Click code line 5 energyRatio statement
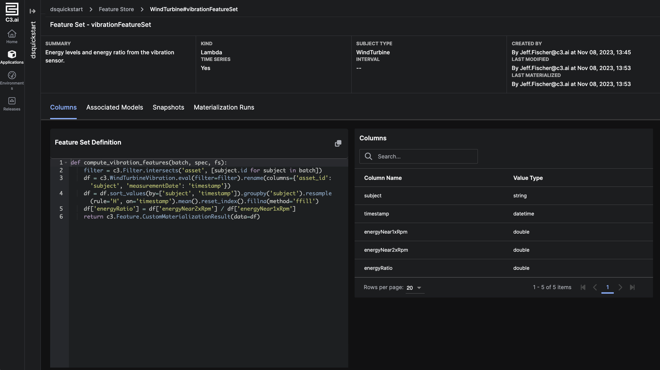The width and height of the screenshot is (660, 370). tap(190, 209)
